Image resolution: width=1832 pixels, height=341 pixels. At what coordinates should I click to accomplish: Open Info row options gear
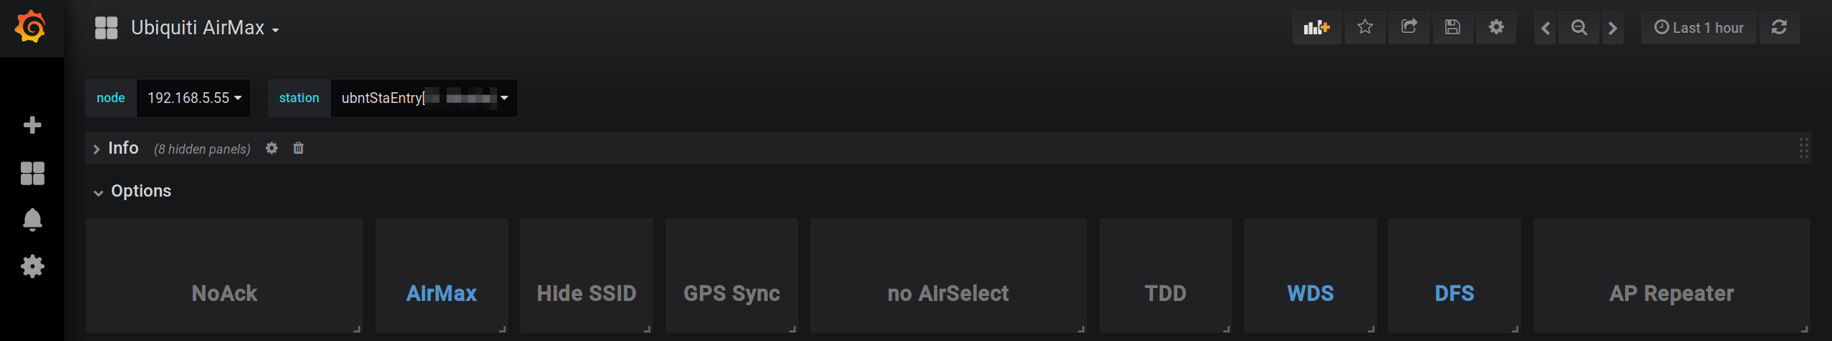tap(271, 148)
